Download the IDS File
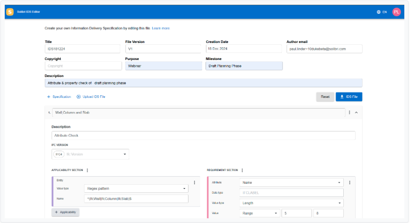Viewport: 410px width, 223px height. (349, 96)
